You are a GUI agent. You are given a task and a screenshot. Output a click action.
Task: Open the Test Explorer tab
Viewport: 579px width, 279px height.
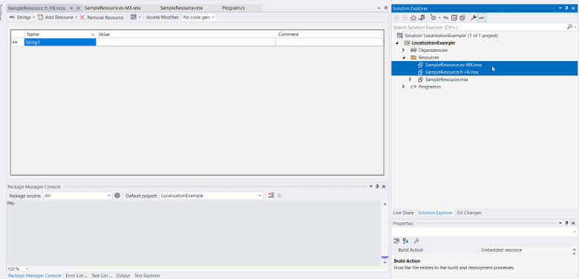pos(147,276)
